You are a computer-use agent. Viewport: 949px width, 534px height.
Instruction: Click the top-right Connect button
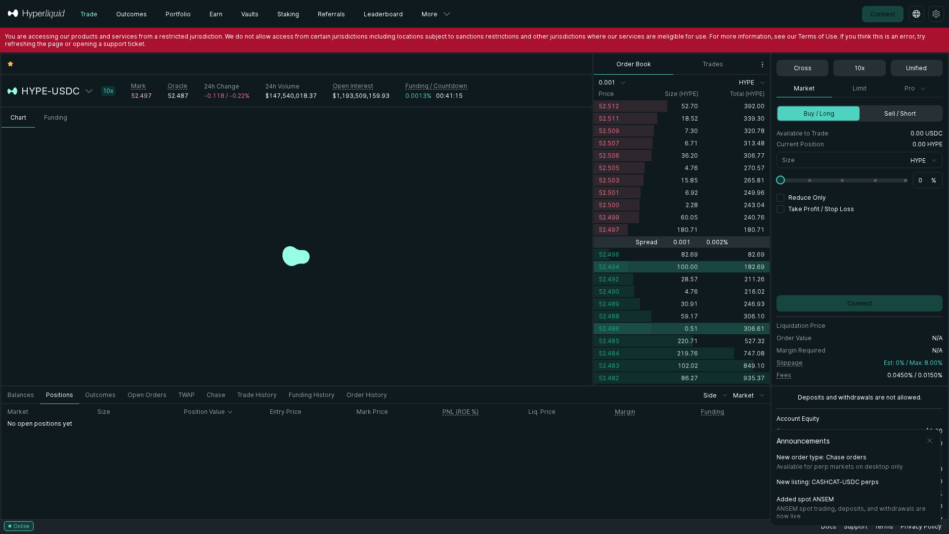click(x=882, y=14)
